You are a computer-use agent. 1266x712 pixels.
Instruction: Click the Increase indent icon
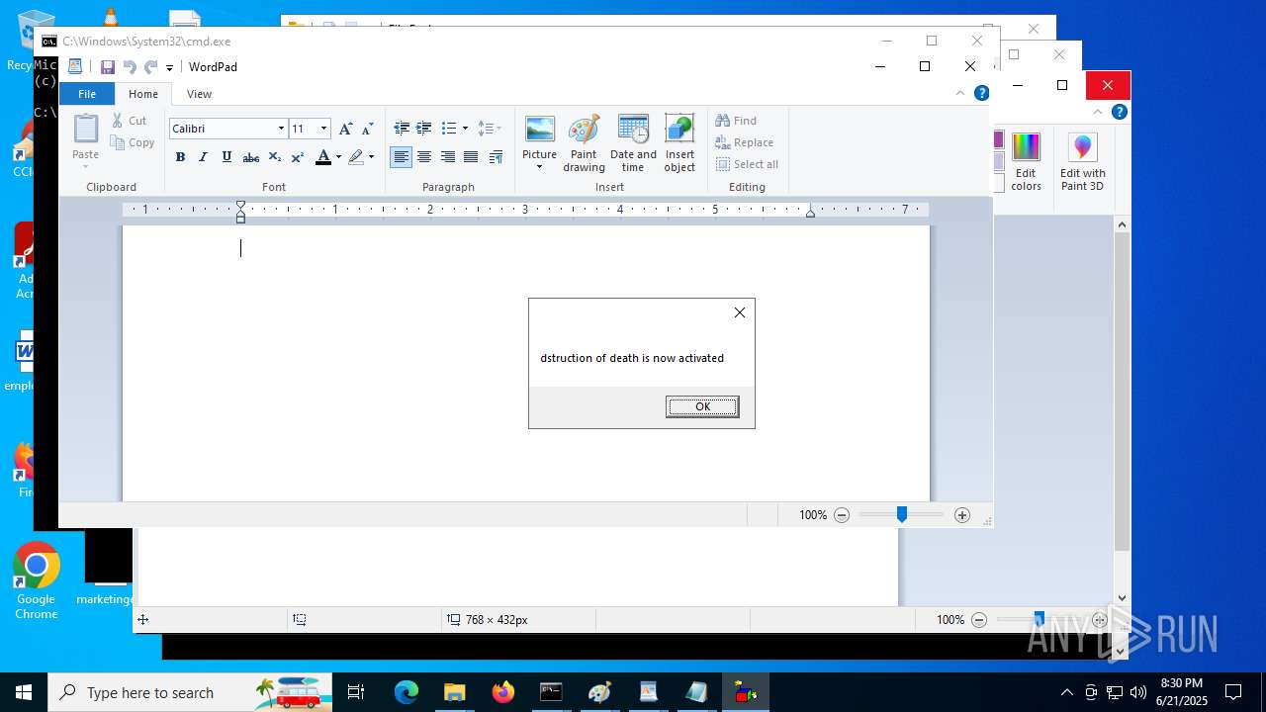click(423, 129)
